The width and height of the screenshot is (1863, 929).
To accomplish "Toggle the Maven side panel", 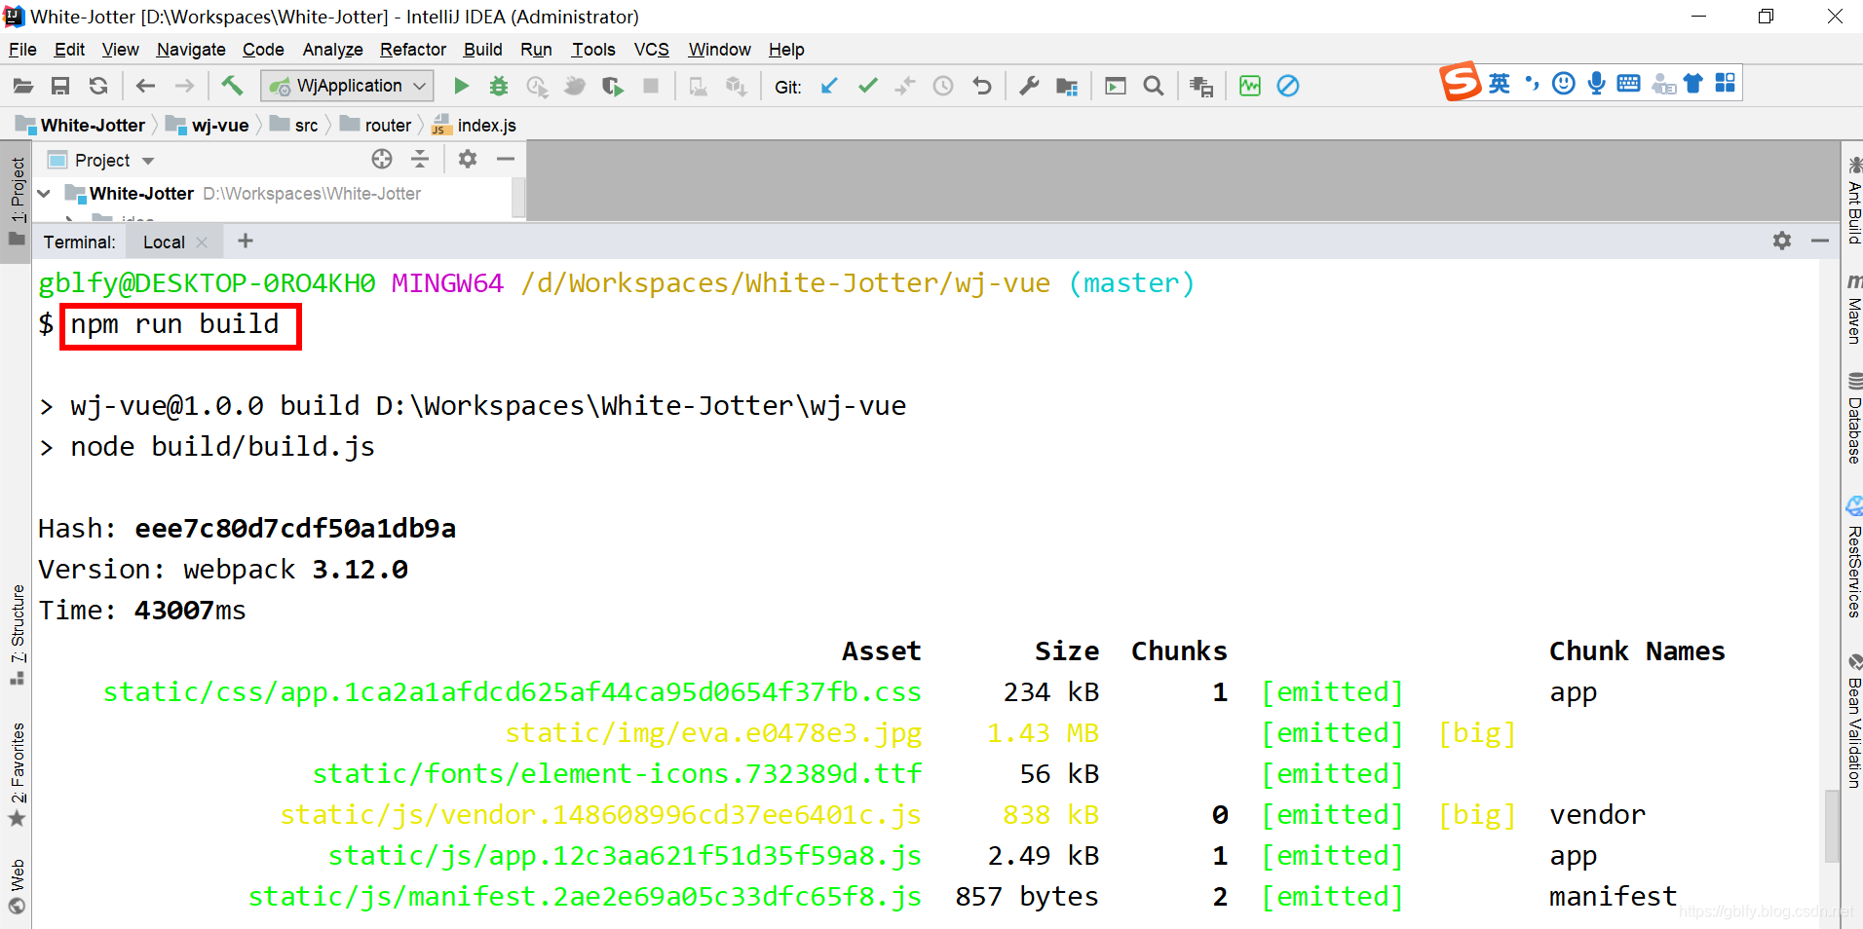I will click(x=1854, y=310).
